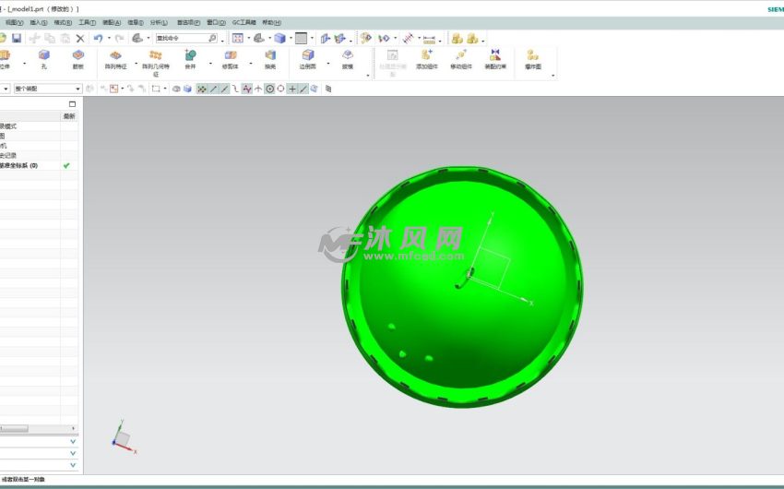Click the Save icon in the toolbar
The height and width of the screenshot is (489, 784).
click(17, 38)
